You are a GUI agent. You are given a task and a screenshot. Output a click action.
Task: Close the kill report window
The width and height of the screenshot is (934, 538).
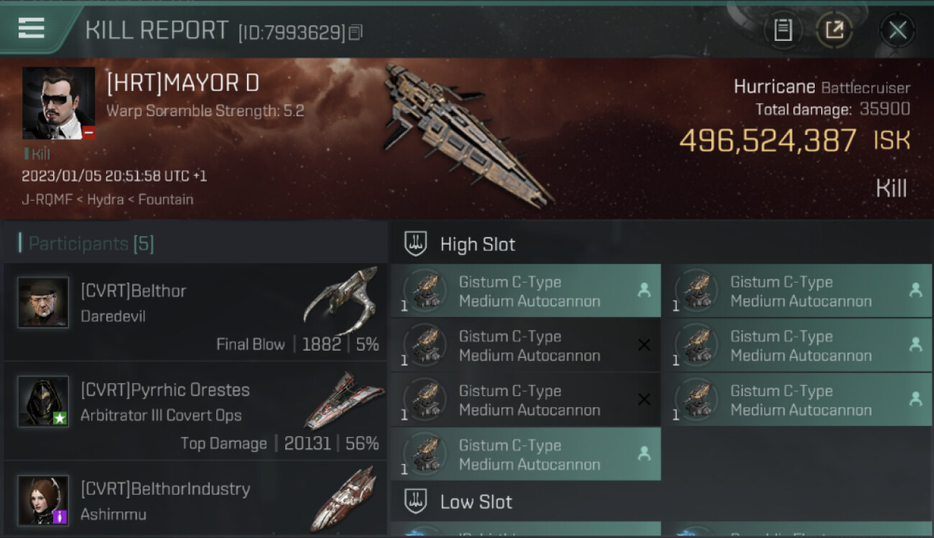coord(897,30)
